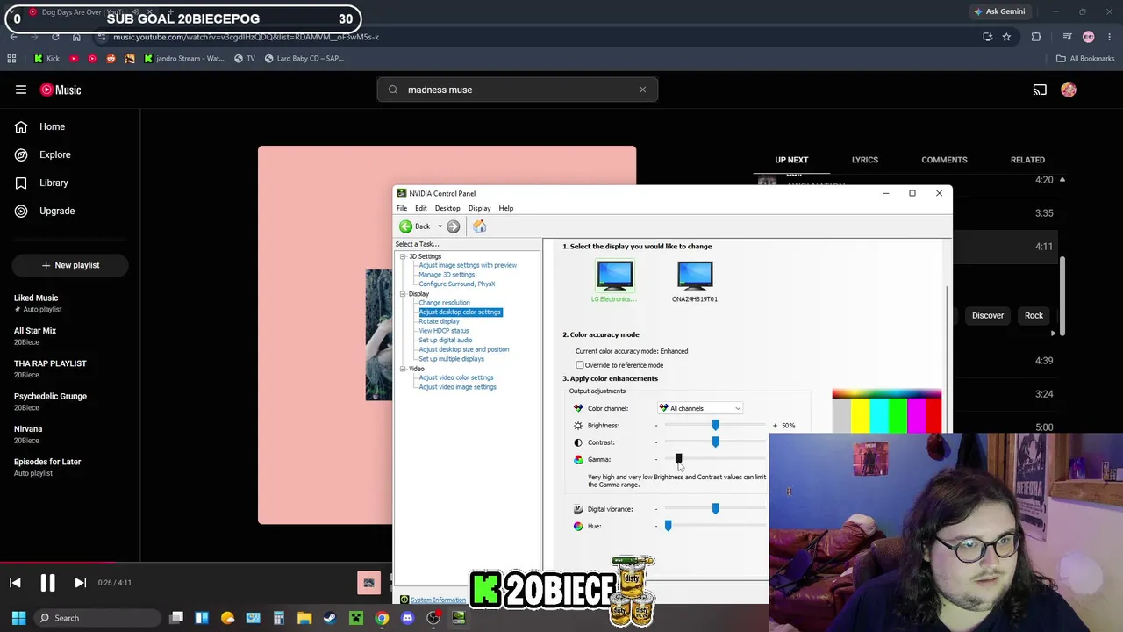Click the Contrast slider handle

click(x=715, y=442)
